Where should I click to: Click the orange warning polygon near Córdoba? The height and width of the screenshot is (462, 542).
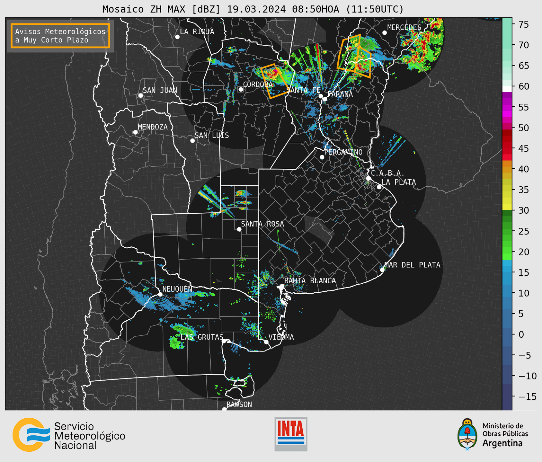274,81
